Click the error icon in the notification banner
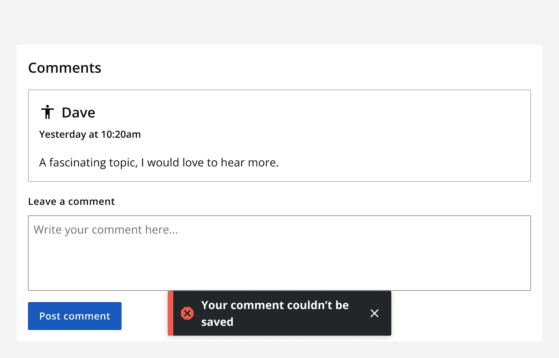The height and width of the screenshot is (358, 559). 187,313
